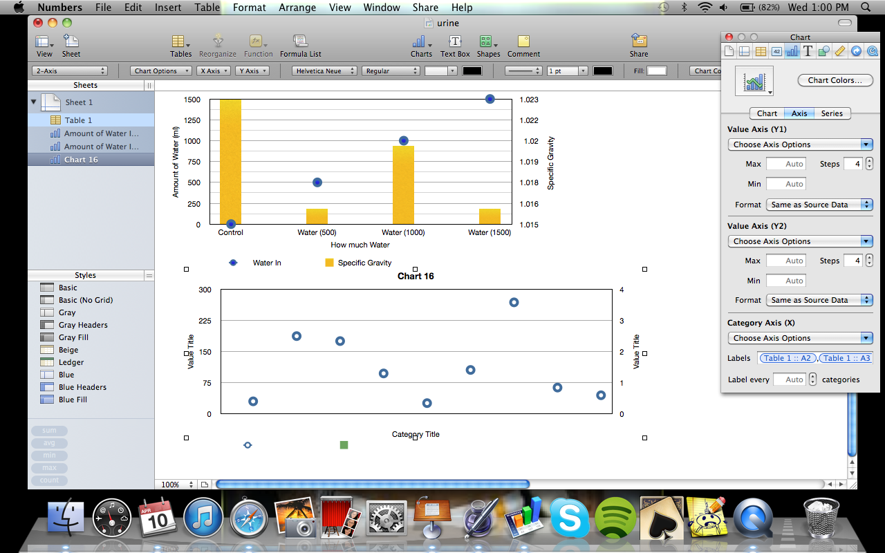Click the avg quick-formula button

coord(49,443)
